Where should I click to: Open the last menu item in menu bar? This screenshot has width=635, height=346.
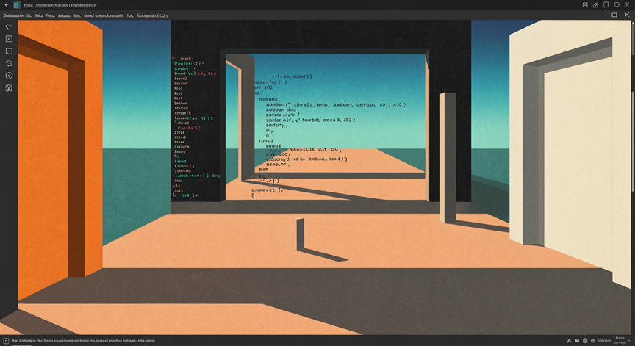(x=152, y=15)
